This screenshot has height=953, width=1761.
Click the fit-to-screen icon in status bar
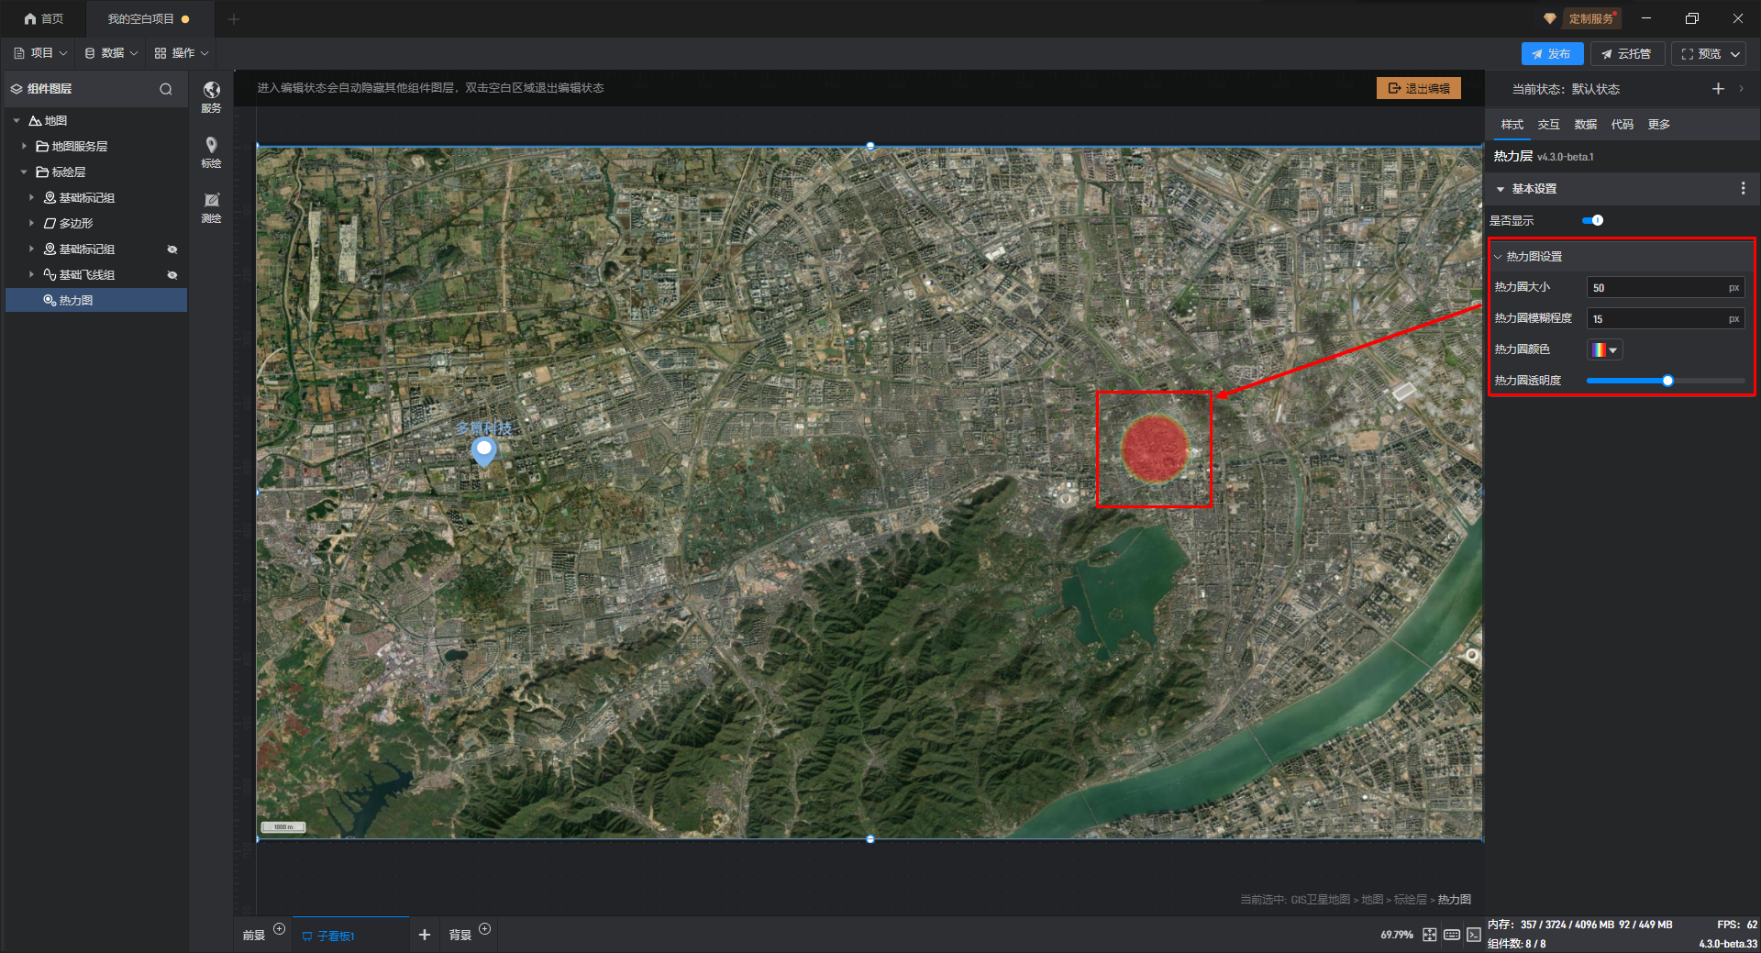pyautogui.click(x=1429, y=935)
